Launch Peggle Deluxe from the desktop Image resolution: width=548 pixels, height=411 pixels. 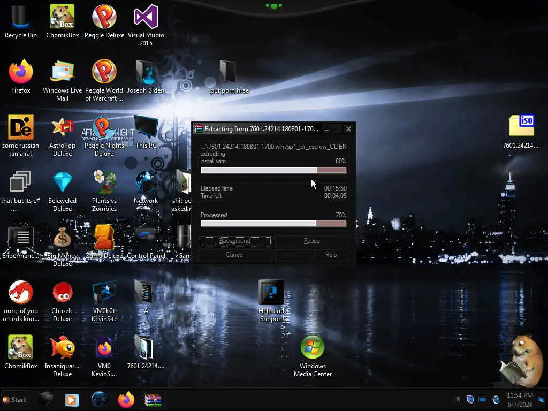pos(104,21)
